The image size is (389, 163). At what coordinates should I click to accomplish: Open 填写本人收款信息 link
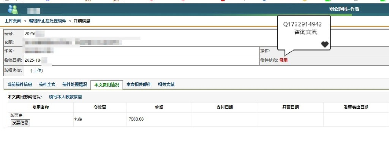65,97
